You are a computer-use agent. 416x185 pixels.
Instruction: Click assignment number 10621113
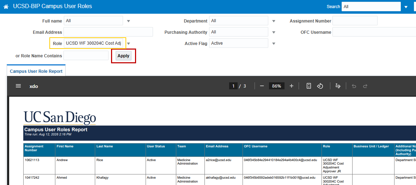click(32, 160)
